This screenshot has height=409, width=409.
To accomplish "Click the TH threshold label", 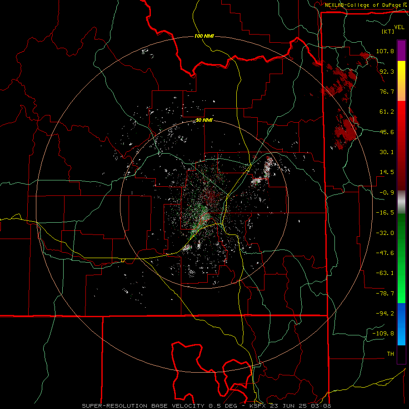I will coord(390,354).
